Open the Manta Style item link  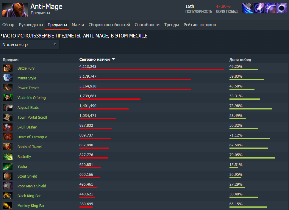tap(27, 78)
